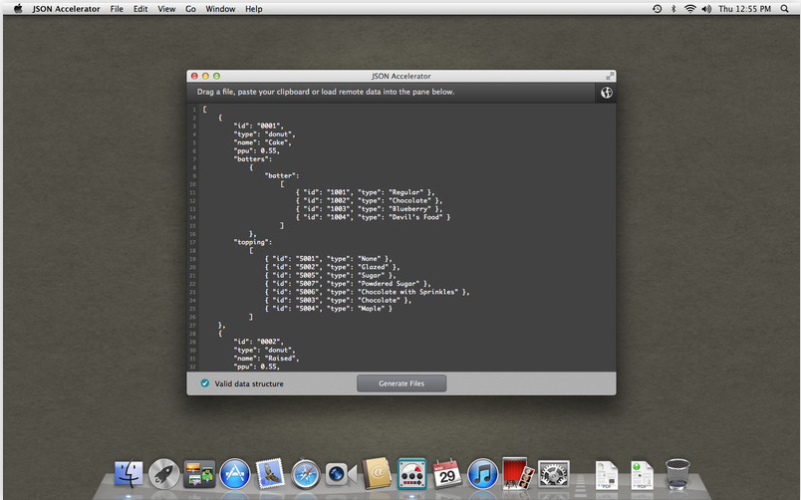Click the Help menu

[x=254, y=9]
